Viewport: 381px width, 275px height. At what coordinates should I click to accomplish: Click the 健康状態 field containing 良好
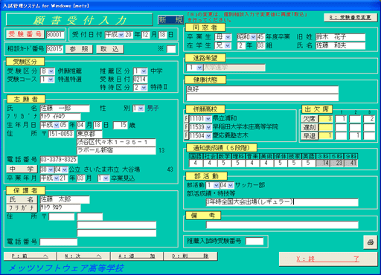(x=262, y=89)
